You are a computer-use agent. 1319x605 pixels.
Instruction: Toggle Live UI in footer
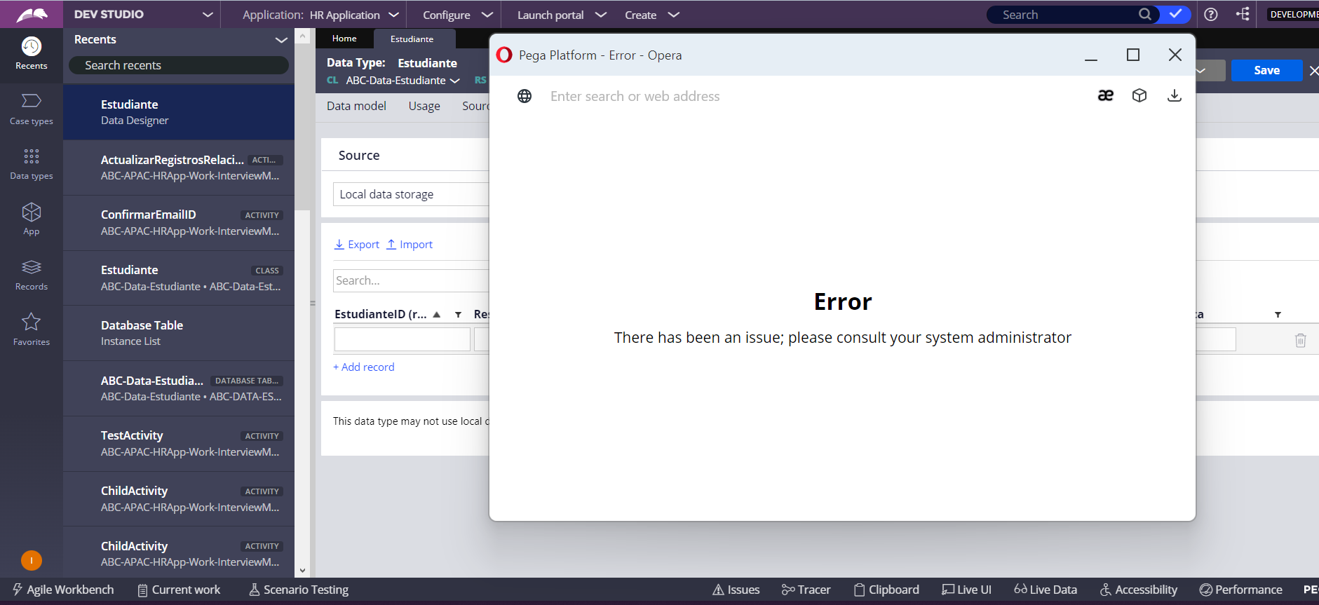tap(966, 590)
